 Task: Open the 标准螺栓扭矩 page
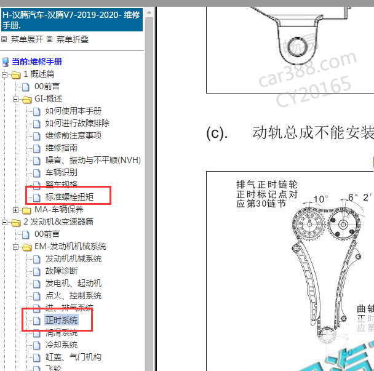pyautogui.click(x=70, y=197)
